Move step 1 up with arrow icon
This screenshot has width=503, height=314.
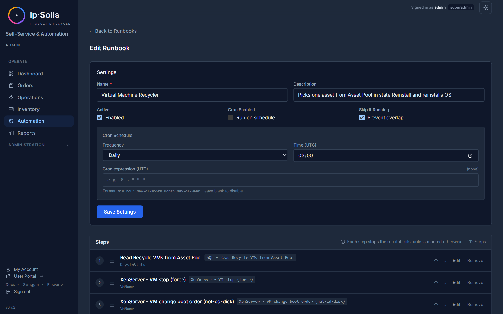[436, 261]
